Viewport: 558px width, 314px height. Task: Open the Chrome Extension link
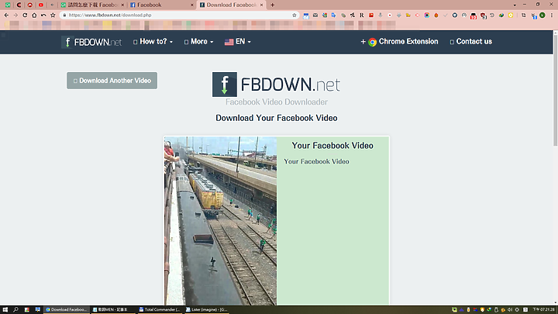(399, 42)
